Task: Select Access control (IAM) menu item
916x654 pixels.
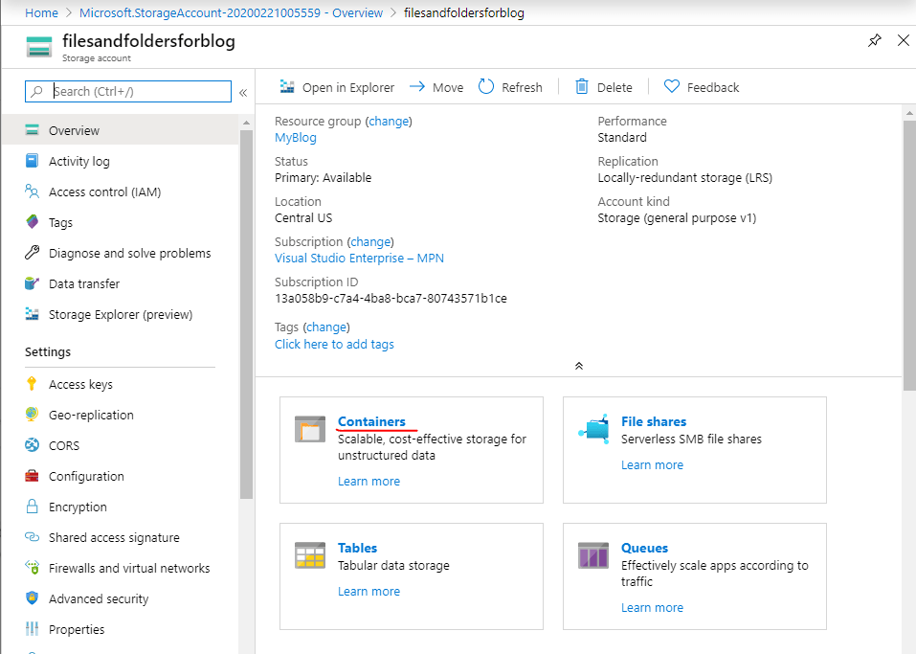Action: point(104,192)
